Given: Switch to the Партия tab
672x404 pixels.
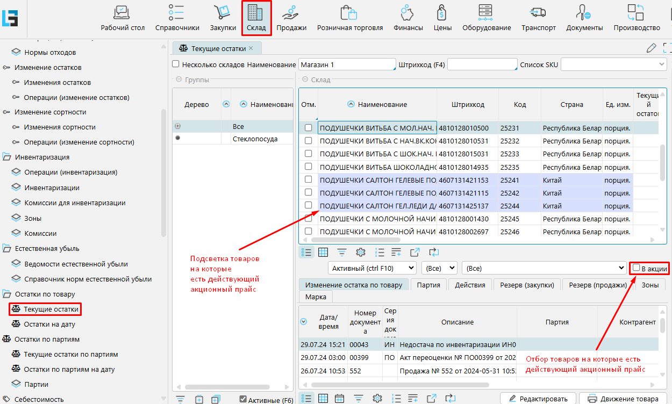Looking at the screenshot, I should click(428, 285).
